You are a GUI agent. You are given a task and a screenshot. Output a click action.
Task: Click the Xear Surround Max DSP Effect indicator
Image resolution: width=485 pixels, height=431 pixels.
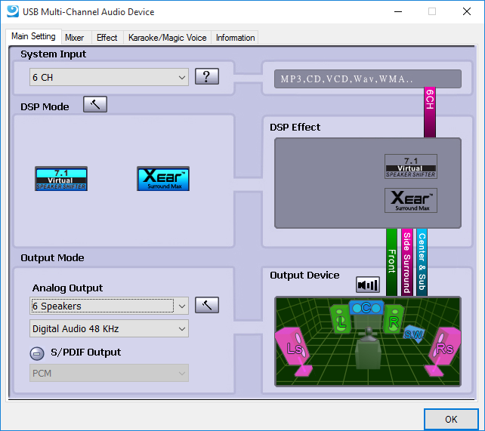[x=411, y=200]
